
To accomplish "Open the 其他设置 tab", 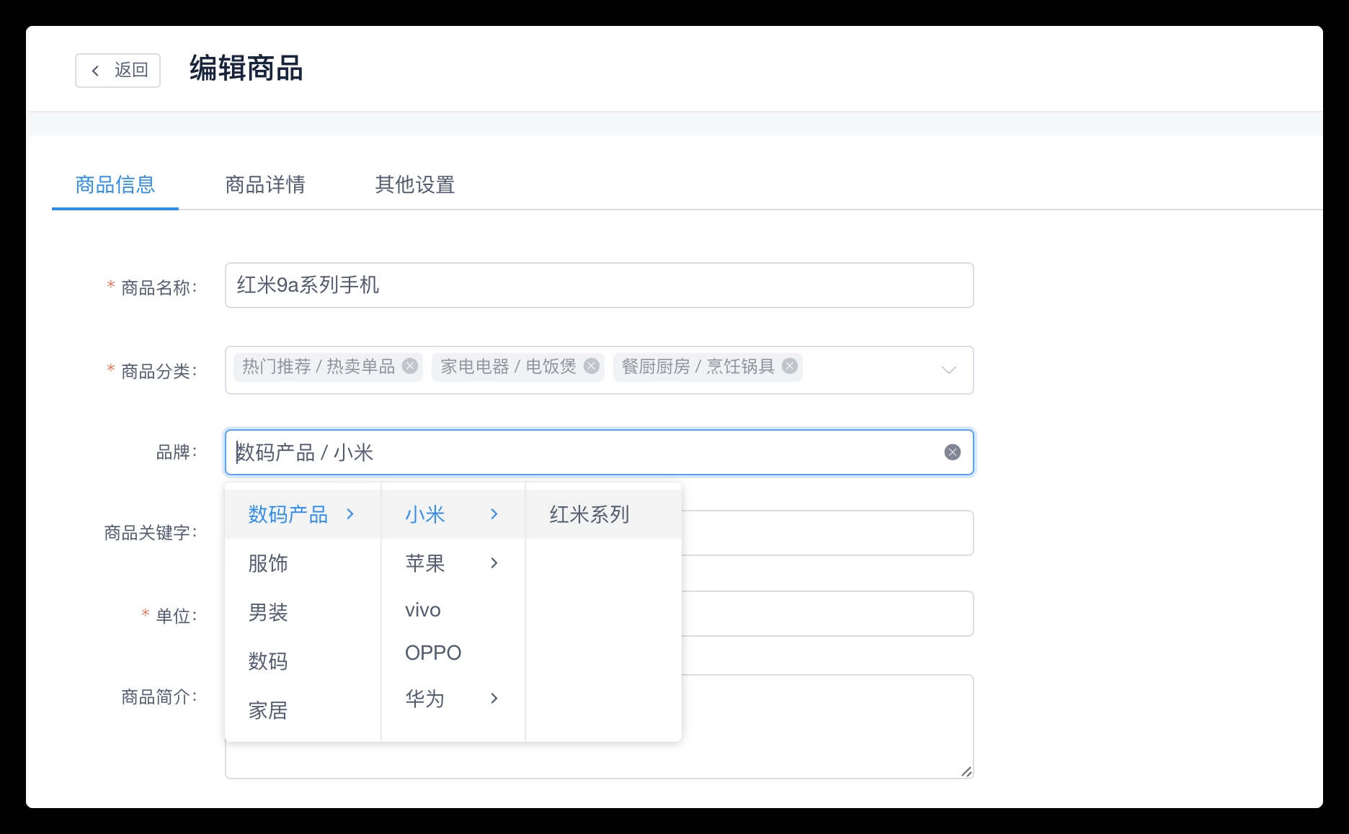I will click(414, 185).
